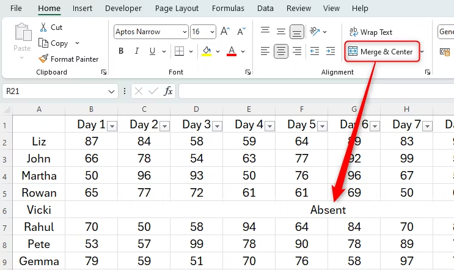Select Middle Align icon
Screen dimensions: 454x270
click(281, 31)
